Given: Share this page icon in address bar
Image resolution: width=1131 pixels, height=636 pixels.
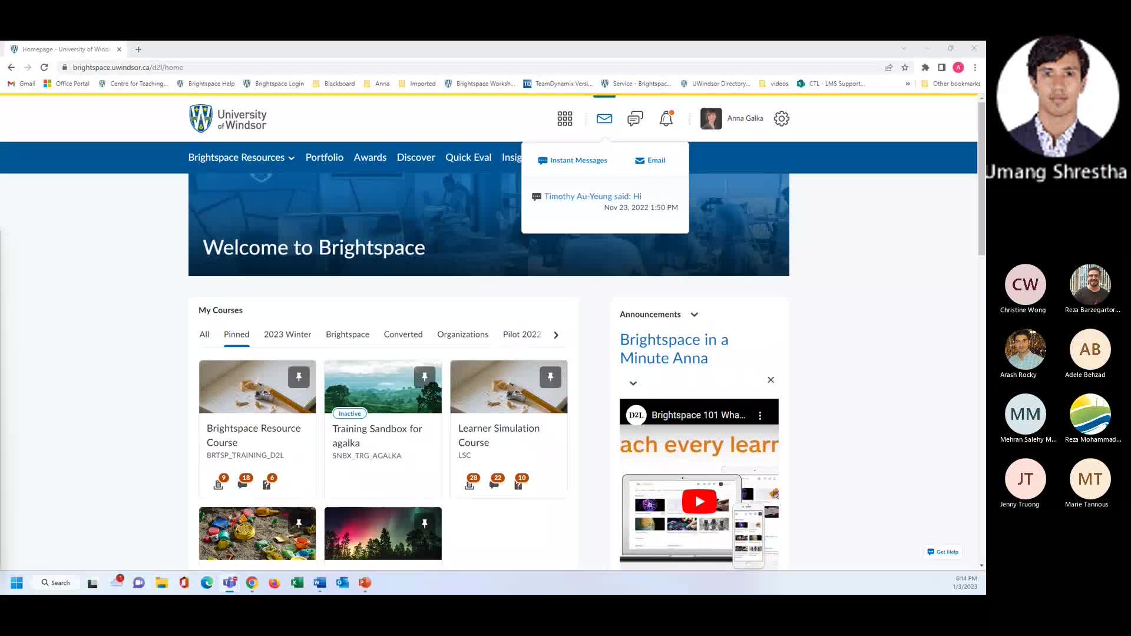Looking at the screenshot, I should pyautogui.click(x=888, y=67).
